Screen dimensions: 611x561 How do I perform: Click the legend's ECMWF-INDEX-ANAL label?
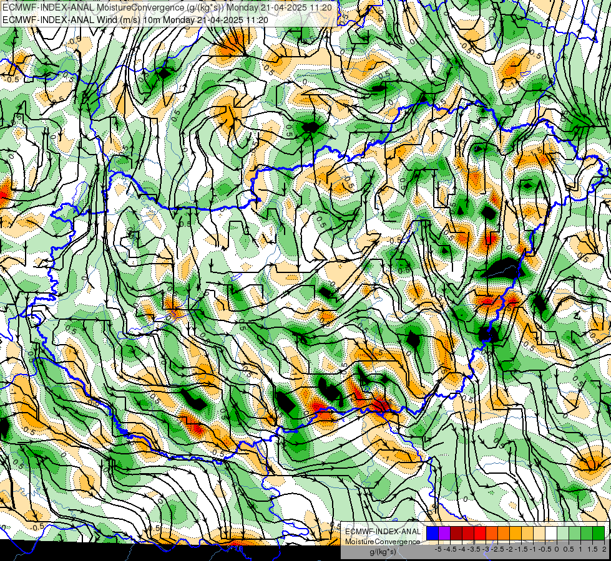pyautogui.click(x=383, y=532)
